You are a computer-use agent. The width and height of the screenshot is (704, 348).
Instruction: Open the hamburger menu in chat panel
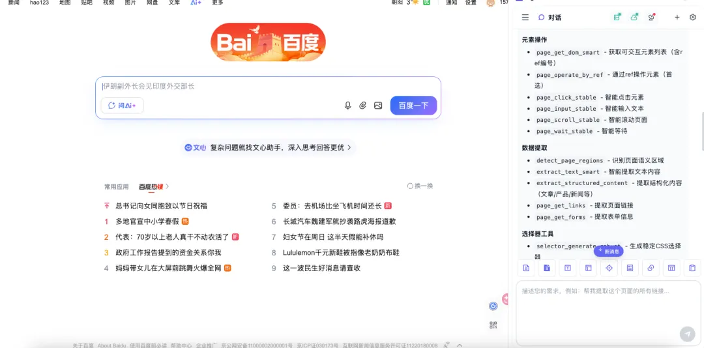point(525,18)
